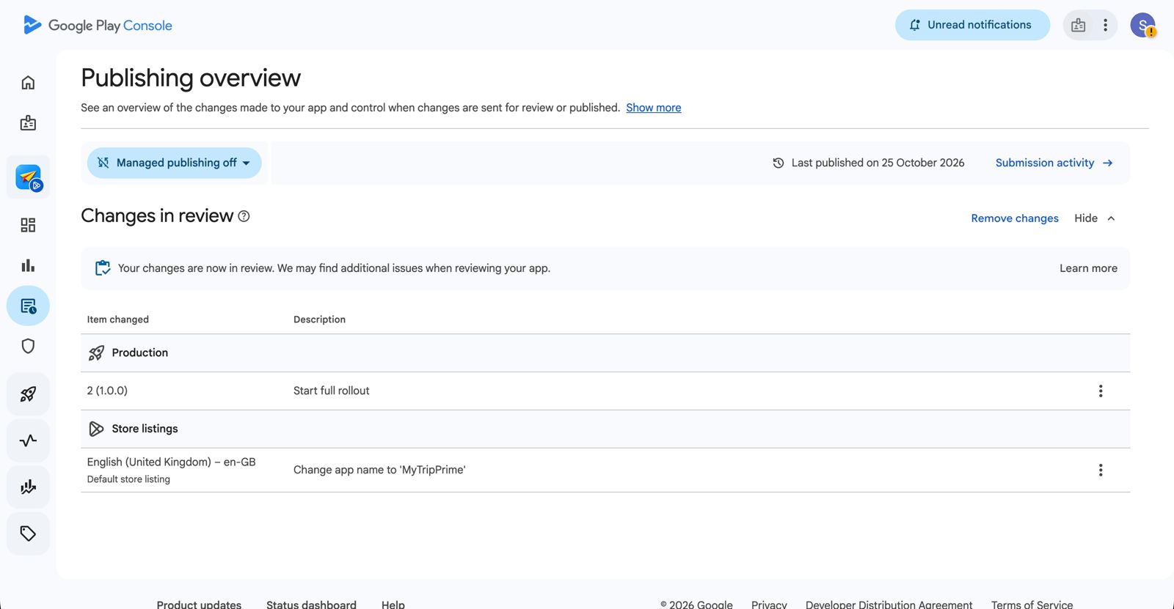Open the Policy shield icon in sidebar
Viewport: 1174px width, 609px height.
[x=28, y=346]
